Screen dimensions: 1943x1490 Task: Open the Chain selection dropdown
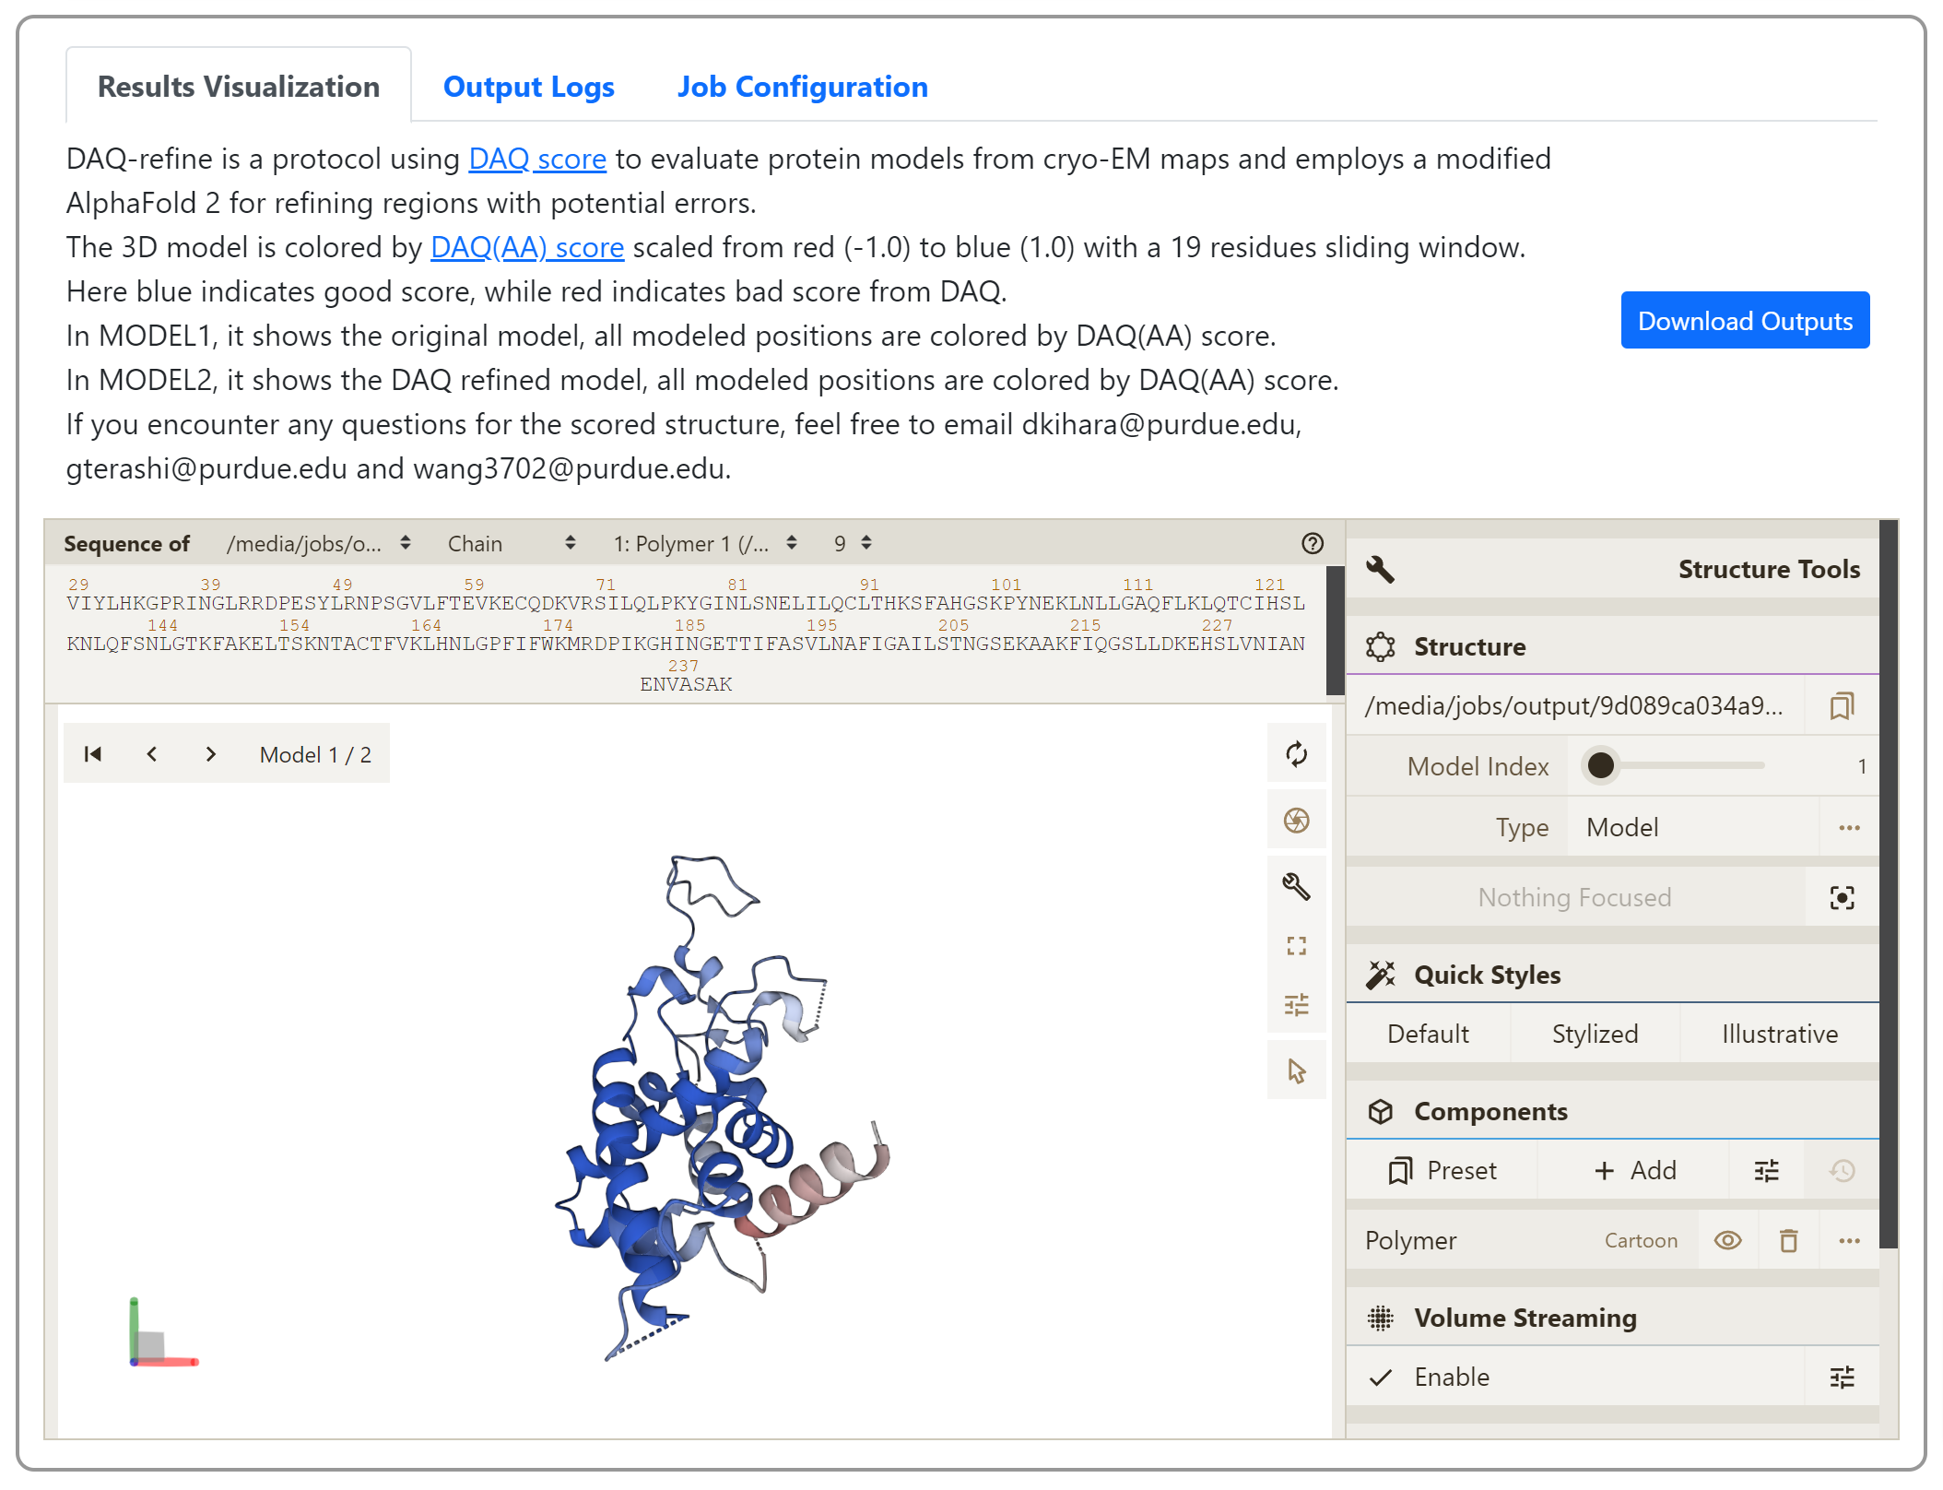click(x=511, y=544)
